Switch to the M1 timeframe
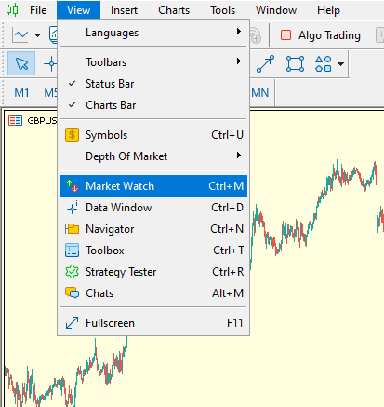The image size is (384, 407). coord(21,93)
